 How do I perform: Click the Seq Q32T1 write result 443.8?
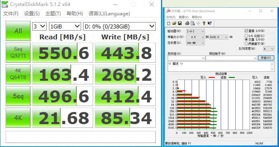point(125,53)
